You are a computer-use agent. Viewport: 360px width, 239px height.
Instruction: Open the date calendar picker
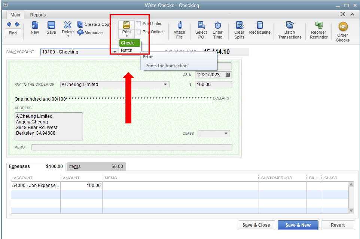point(228,74)
